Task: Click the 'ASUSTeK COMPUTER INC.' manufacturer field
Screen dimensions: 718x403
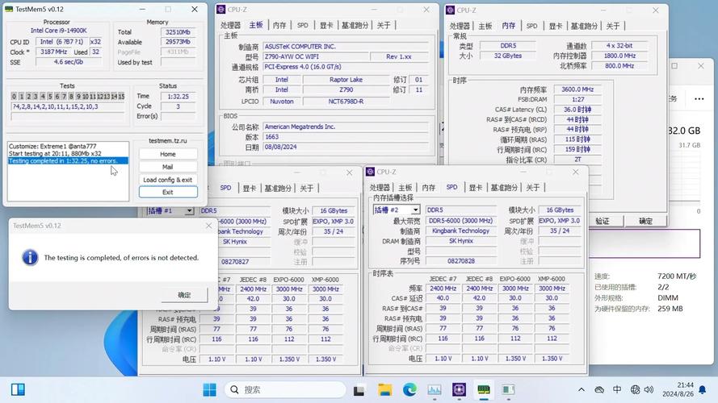Action: click(x=346, y=47)
